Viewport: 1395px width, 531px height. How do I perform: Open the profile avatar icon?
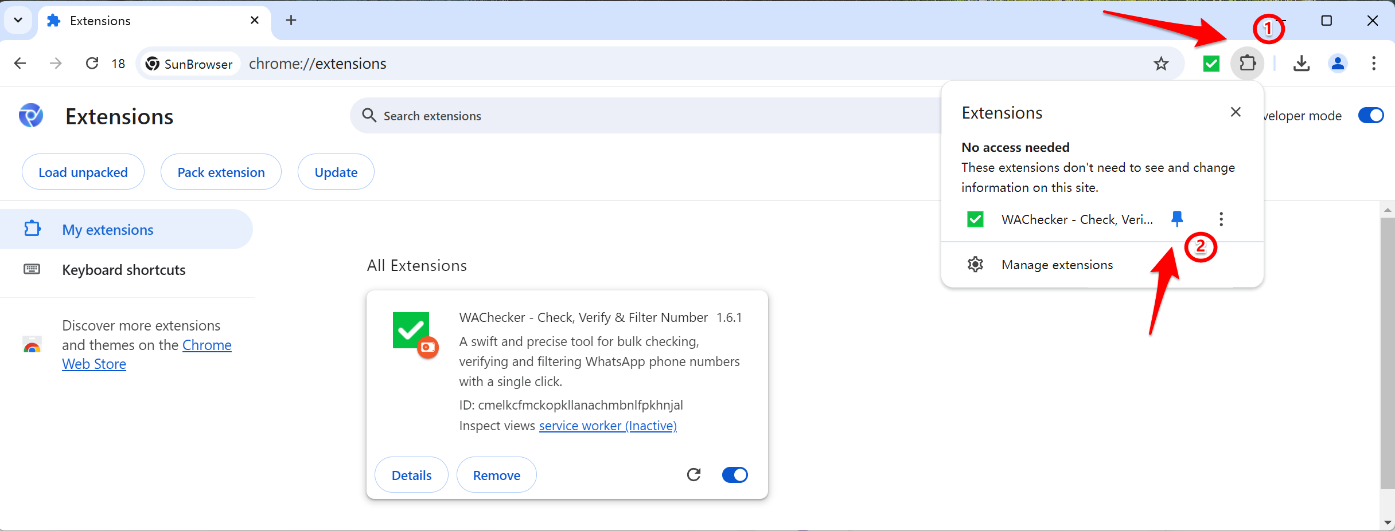(1338, 64)
